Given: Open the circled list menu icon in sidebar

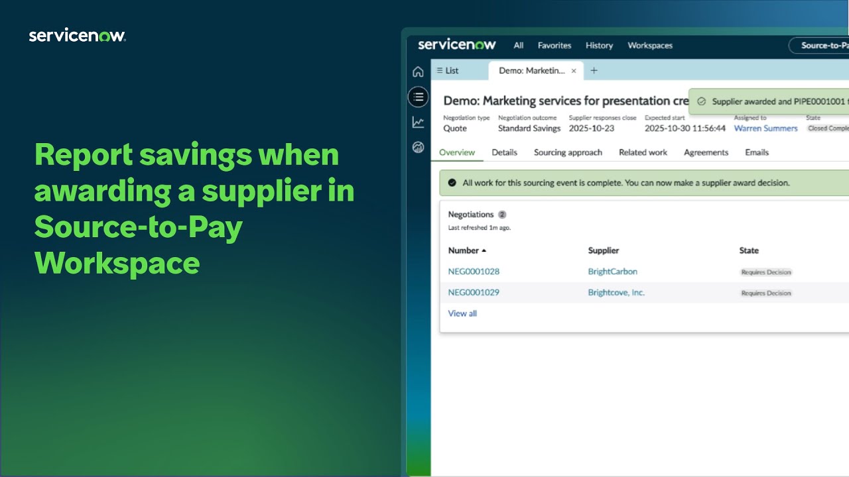Looking at the screenshot, I should tap(418, 97).
